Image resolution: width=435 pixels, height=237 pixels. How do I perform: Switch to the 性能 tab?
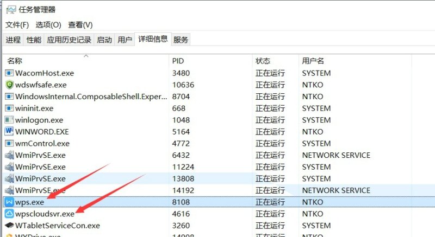tap(34, 40)
